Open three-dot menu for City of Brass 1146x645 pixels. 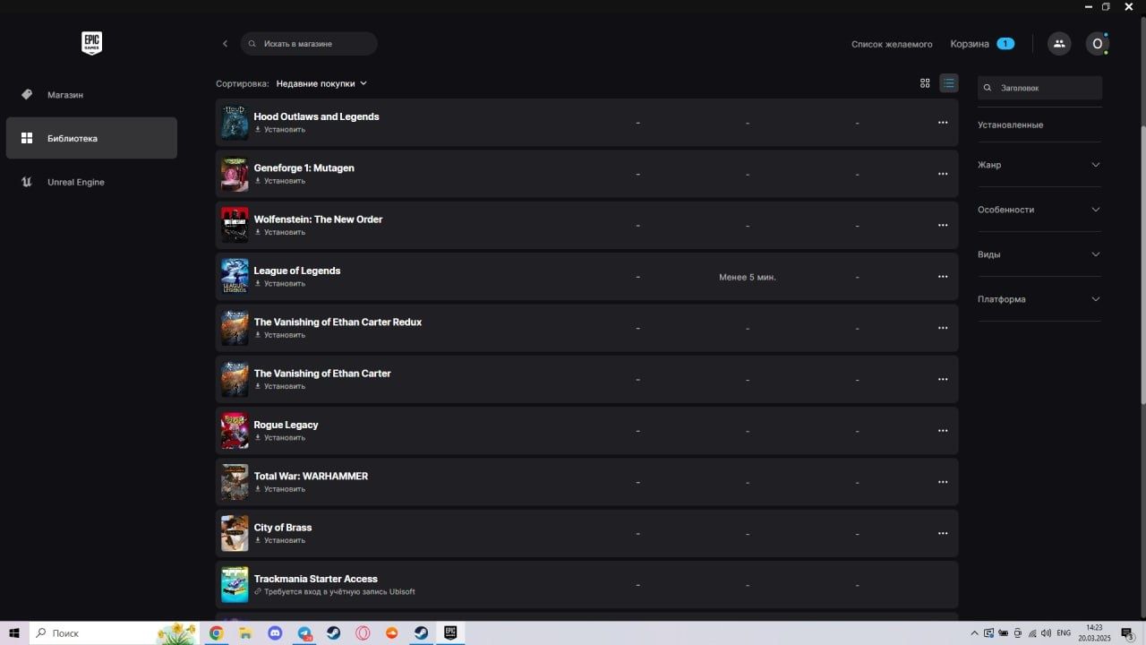point(943,533)
